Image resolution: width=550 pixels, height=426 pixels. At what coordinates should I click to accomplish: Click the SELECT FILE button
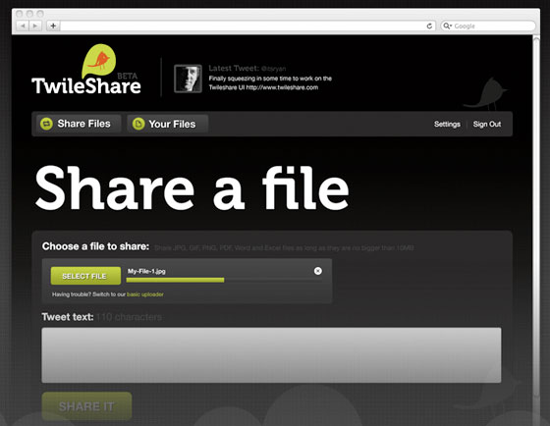coord(85,276)
